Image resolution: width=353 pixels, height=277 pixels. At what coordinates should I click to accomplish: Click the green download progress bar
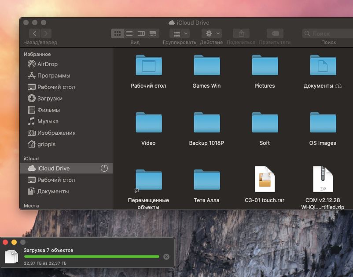tap(92, 256)
